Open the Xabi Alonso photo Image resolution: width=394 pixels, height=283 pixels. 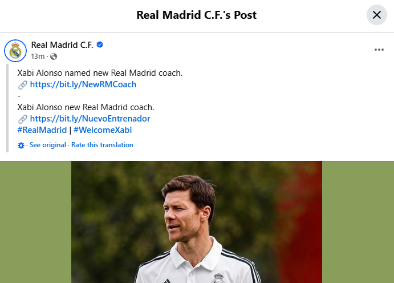point(197,222)
